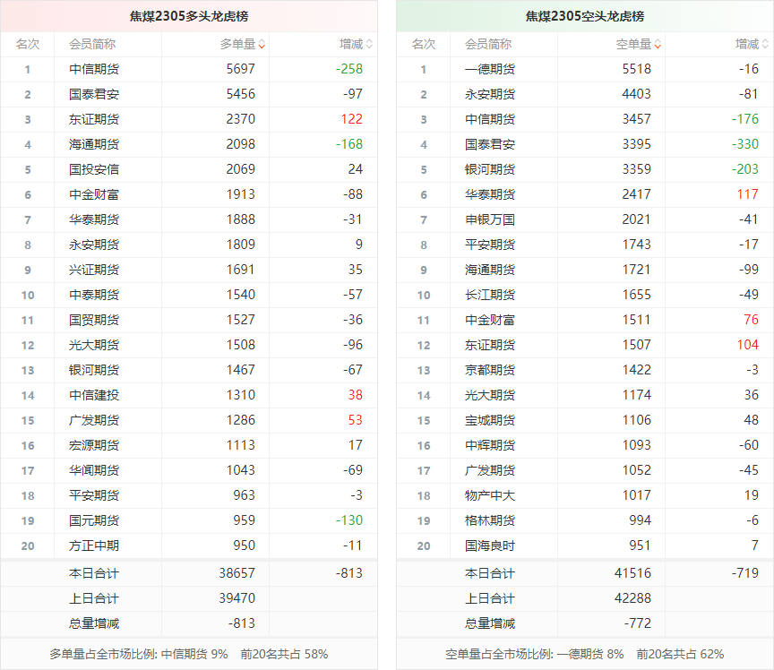774x670 pixels.
Task: Click 会员简称 column header in long table
Action: (x=92, y=44)
